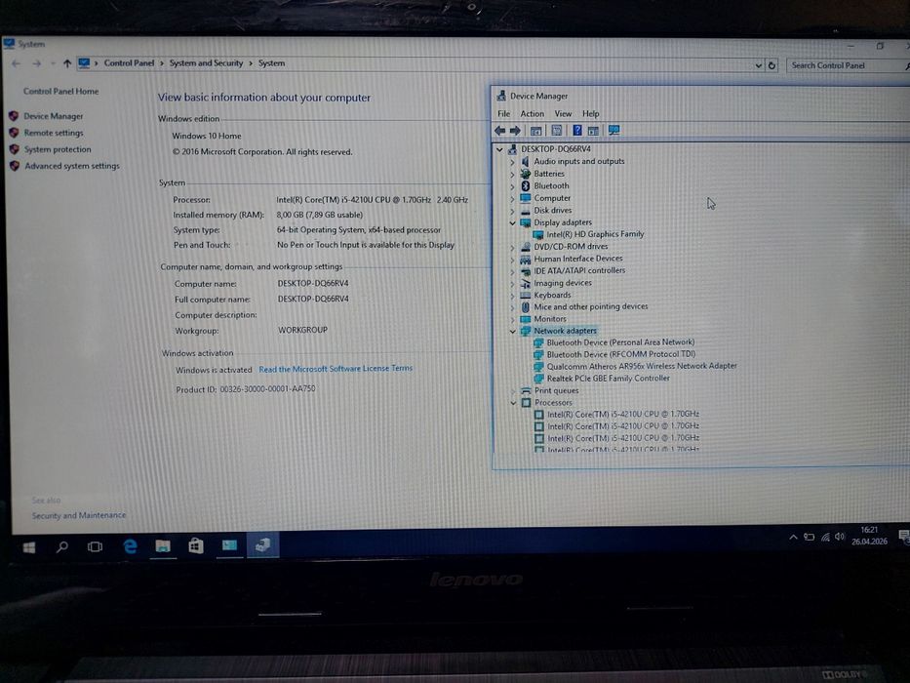Select the Monitors category
The width and height of the screenshot is (910, 683).
[x=549, y=319]
